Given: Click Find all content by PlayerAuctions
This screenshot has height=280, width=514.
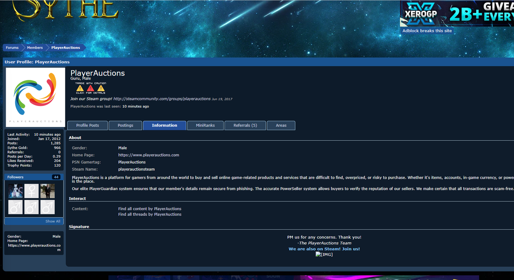Looking at the screenshot, I should 150,209.
